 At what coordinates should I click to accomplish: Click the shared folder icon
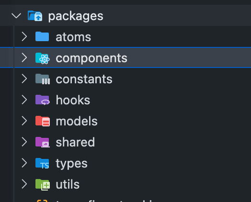43,142
